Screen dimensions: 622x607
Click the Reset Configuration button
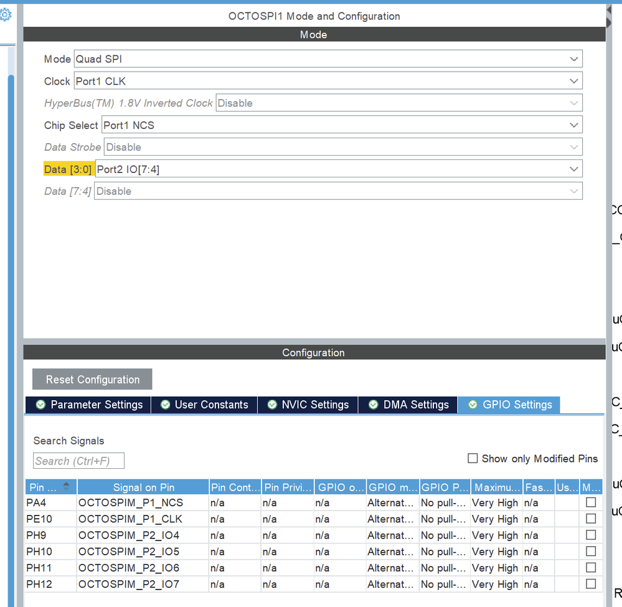[x=92, y=379]
